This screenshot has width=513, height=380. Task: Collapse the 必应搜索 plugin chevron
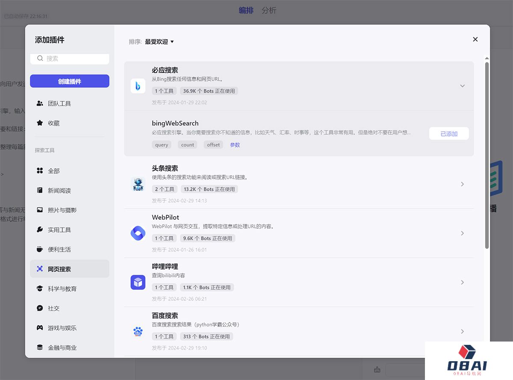(x=462, y=86)
